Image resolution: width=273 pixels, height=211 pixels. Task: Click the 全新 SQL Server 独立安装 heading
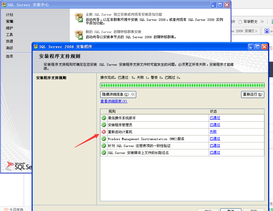[x=124, y=14]
